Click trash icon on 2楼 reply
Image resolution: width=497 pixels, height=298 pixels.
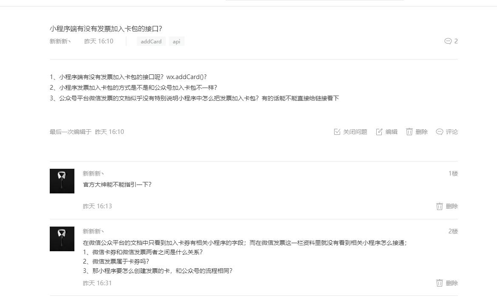coord(439,283)
